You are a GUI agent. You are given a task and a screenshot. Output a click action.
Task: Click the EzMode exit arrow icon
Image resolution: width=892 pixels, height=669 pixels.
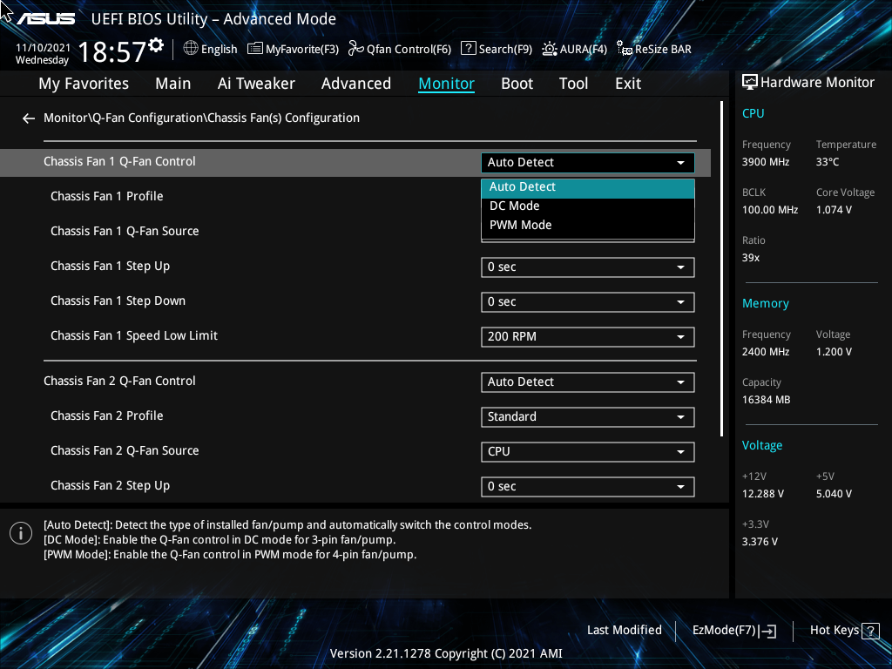pos(768,631)
